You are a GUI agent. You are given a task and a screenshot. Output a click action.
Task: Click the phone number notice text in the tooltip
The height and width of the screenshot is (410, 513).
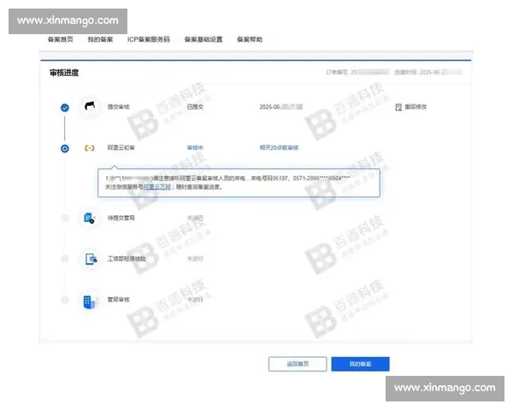pos(227,179)
